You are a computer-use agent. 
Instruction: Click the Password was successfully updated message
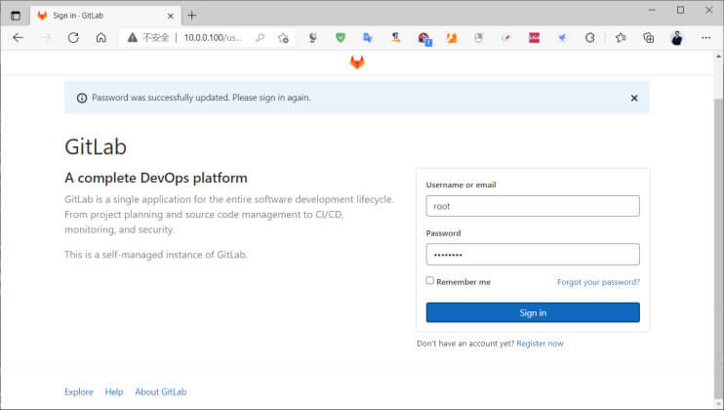[201, 98]
